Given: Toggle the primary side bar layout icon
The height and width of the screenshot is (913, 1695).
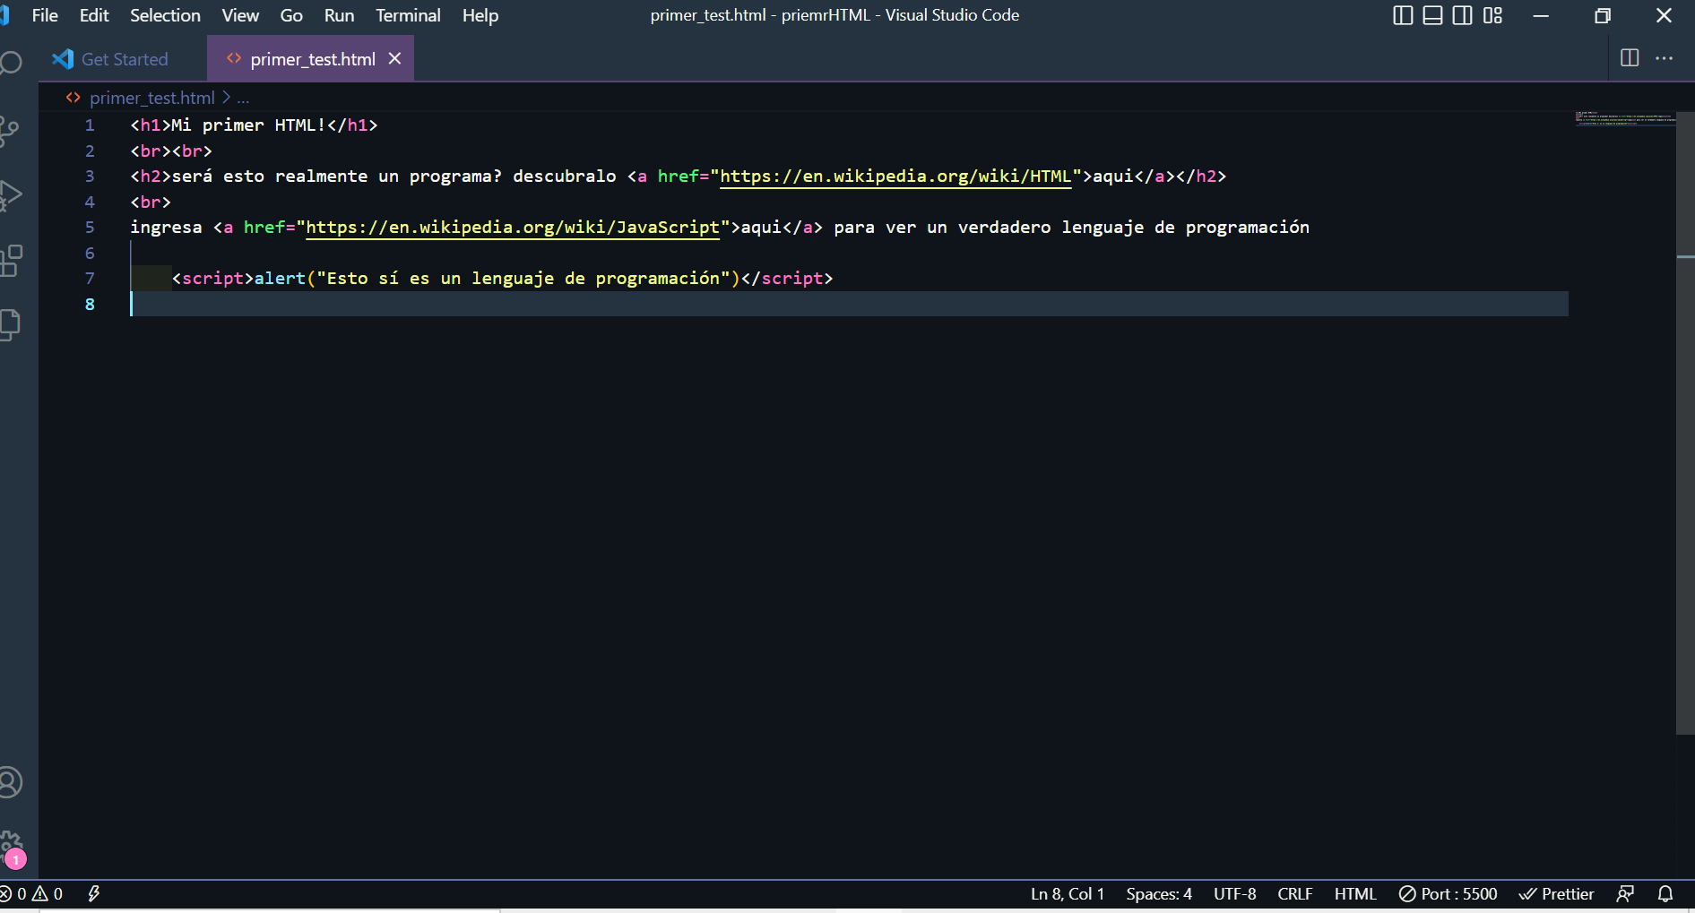Looking at the screenshot, I should click(x=1403, y=15).
